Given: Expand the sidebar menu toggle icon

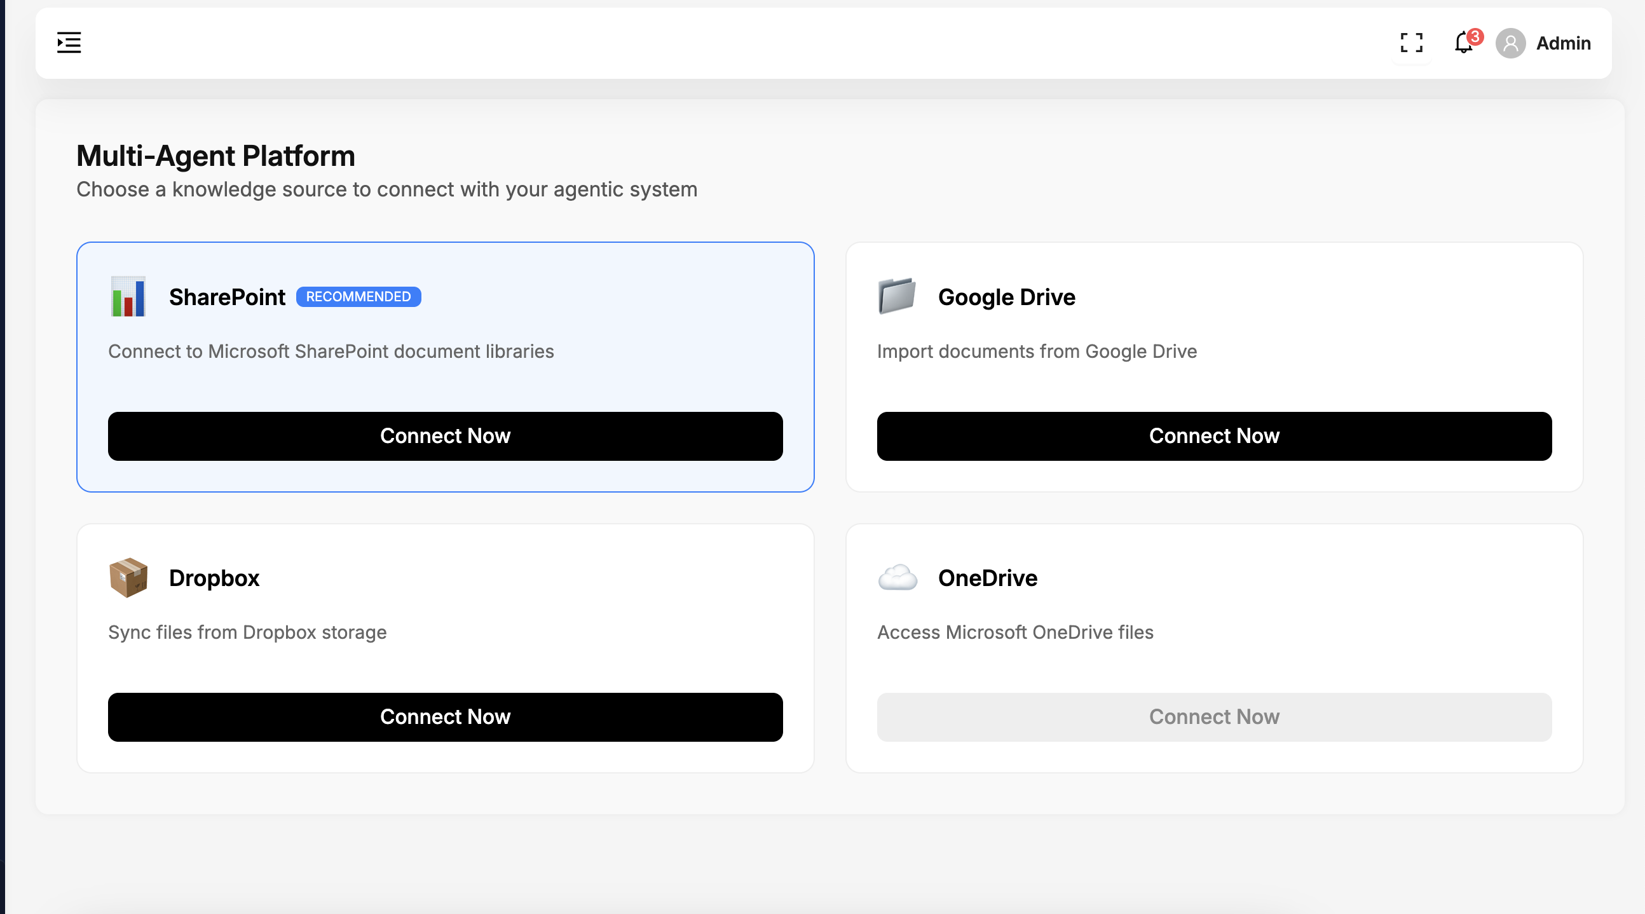Looking at the screenshot, I should click(69, 43).
